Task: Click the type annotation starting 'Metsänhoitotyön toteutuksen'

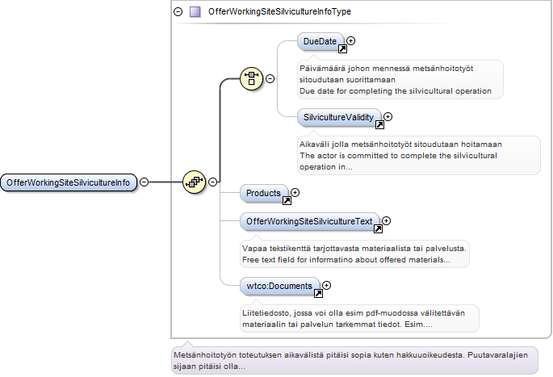Action: [x=354, y=360]
